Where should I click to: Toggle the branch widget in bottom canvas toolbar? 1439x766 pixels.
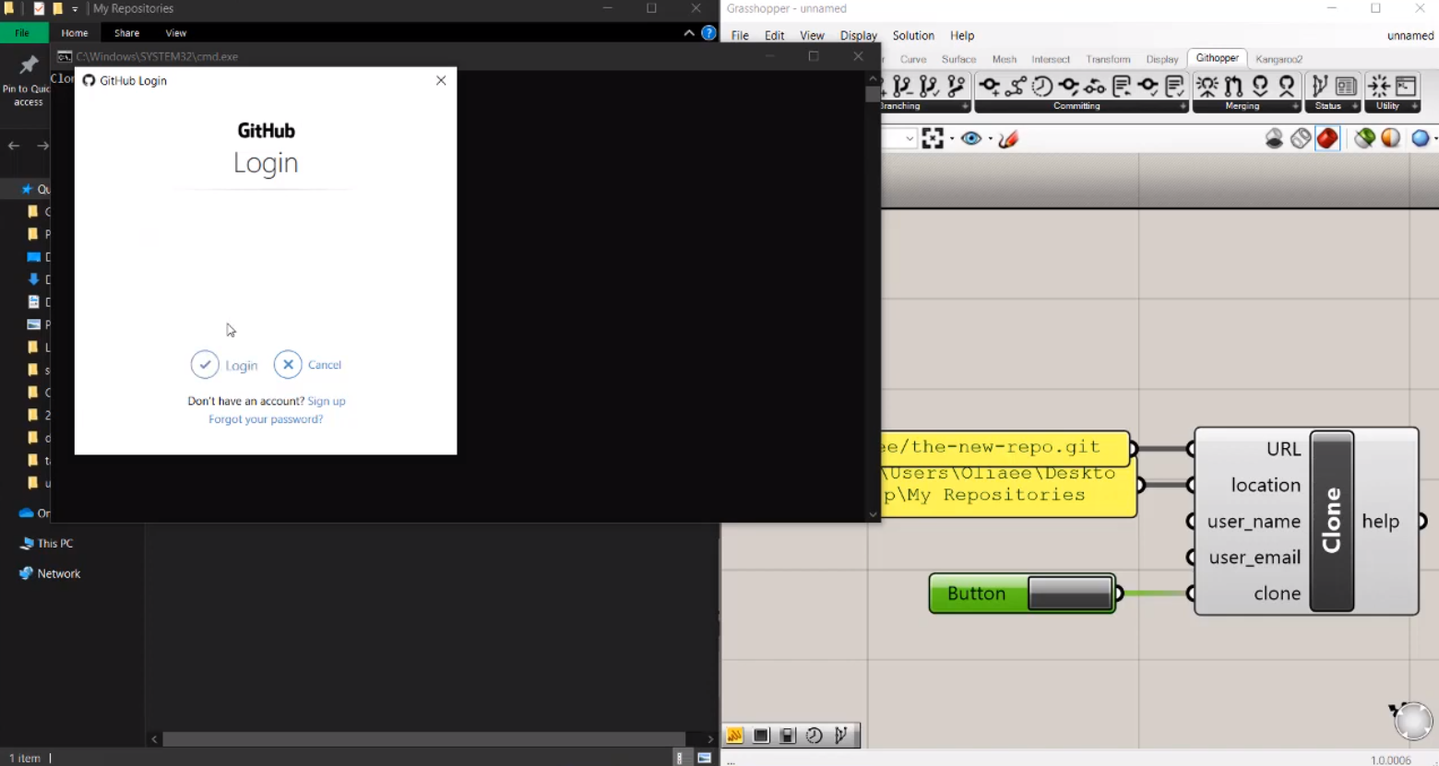840,735
